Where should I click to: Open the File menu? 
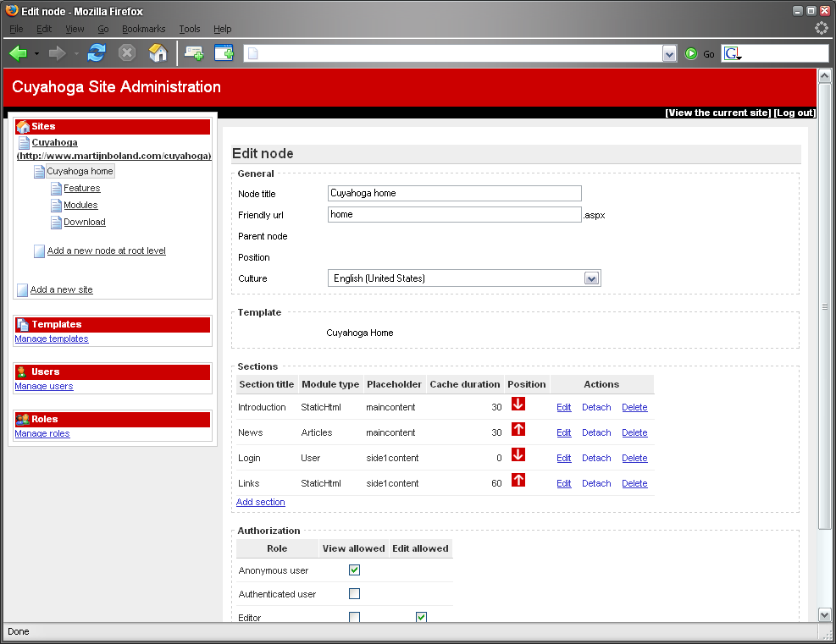pos(17,29)
